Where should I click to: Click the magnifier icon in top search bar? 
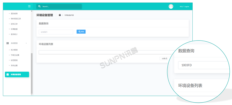tap(39, 6)
